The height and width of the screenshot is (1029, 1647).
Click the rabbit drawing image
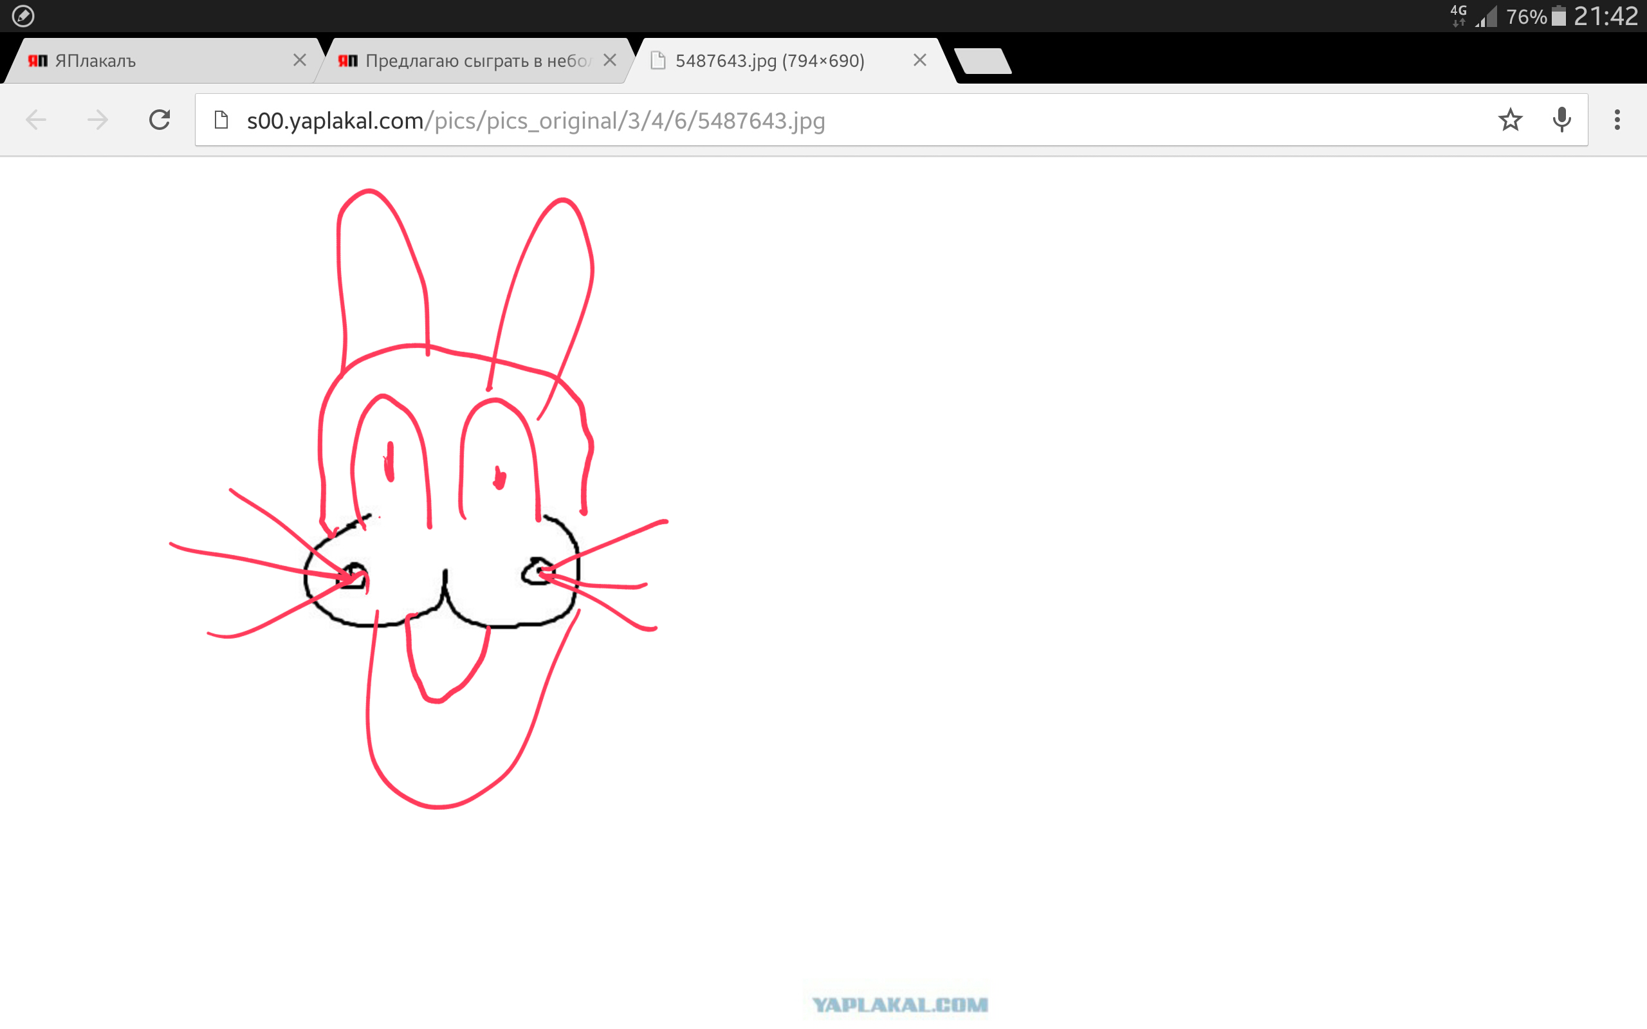point(419,498)
